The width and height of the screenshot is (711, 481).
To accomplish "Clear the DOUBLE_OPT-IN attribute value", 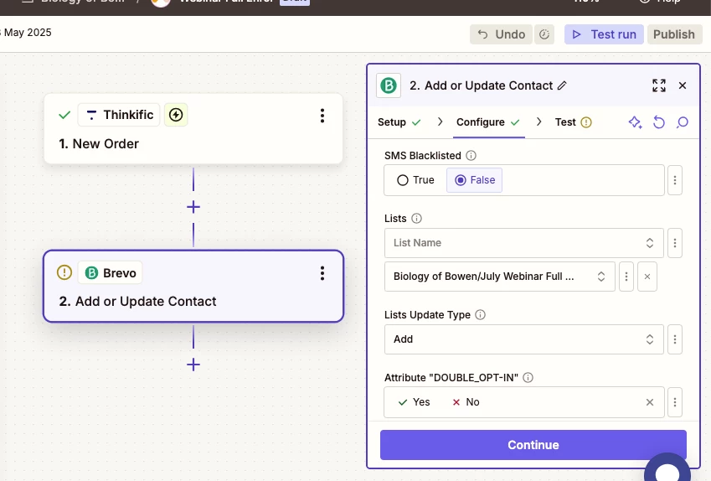I will 650,402.
